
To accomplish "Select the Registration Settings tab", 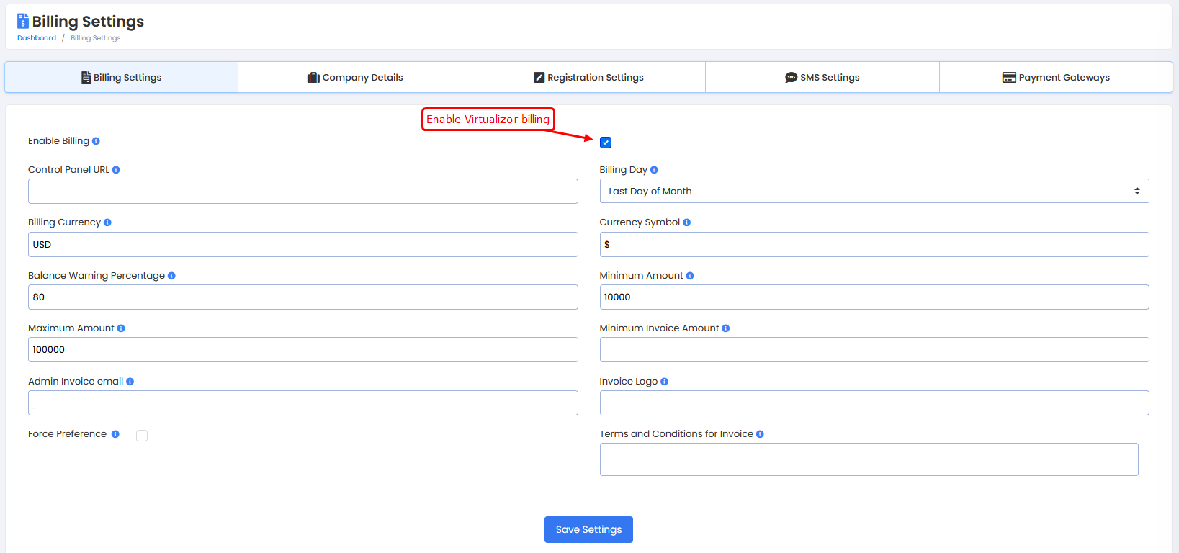I will (588, 78).
